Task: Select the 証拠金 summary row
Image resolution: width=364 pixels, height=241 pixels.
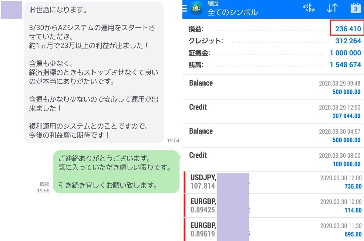Action: [273, 53]
